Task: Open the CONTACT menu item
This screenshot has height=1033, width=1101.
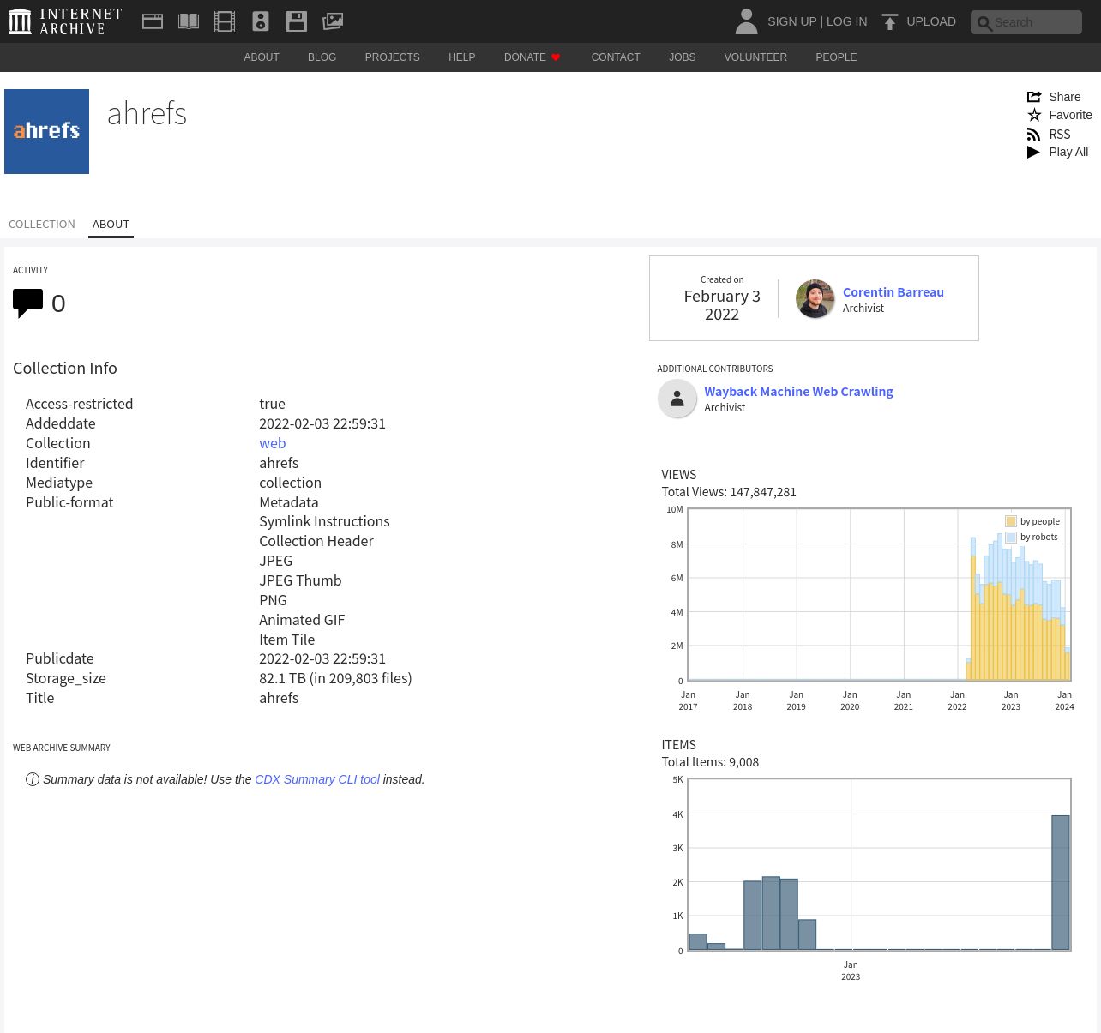Action: (x=616, y=57)
